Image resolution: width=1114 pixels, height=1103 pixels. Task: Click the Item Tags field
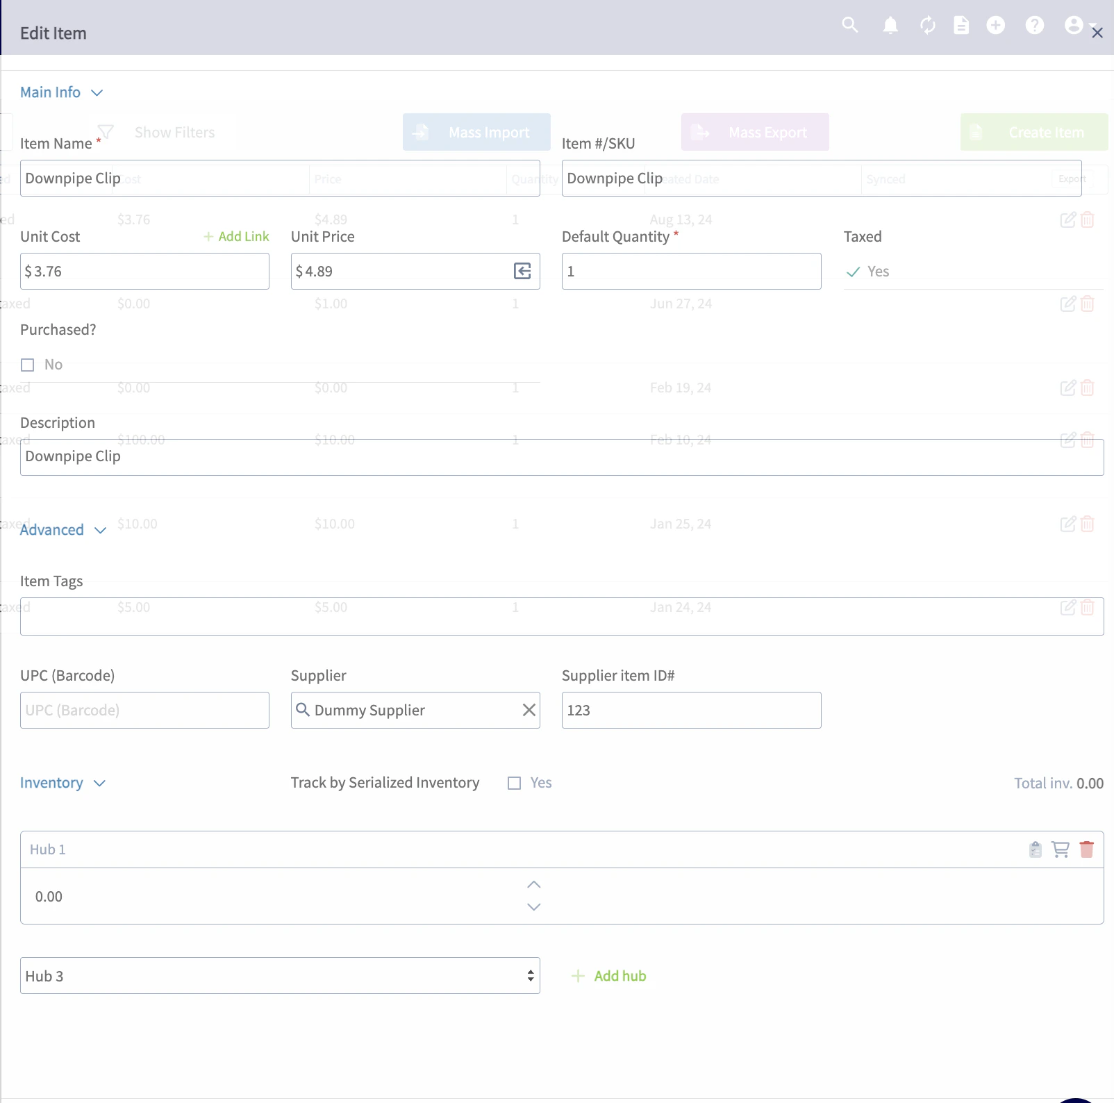click(x=562, y=616)
